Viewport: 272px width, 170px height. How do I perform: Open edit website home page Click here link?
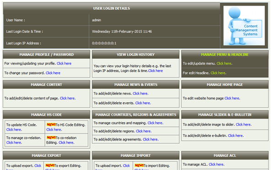(x=232, y=98)
